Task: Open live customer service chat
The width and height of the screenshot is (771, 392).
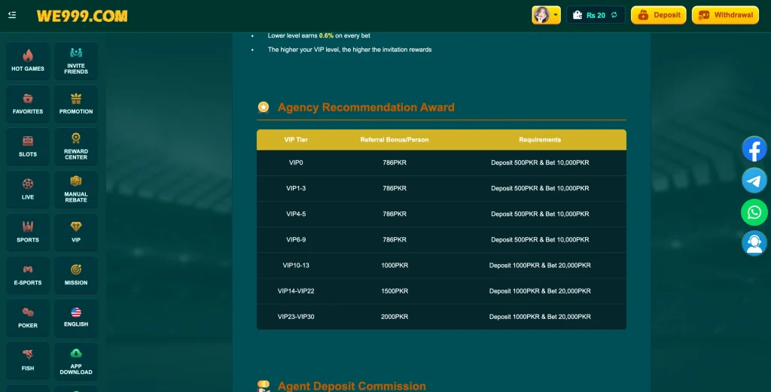Action: (x=754, y=243)
